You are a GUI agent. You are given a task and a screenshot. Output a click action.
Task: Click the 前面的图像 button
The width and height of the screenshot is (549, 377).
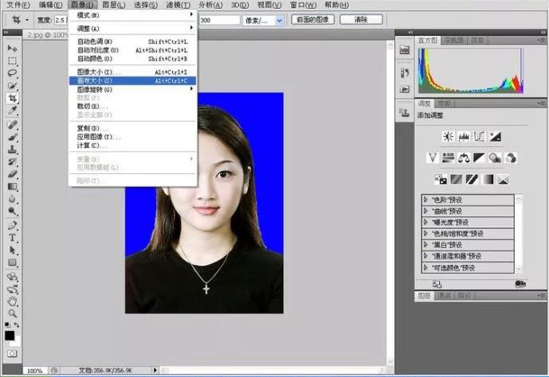coord(312,20)
